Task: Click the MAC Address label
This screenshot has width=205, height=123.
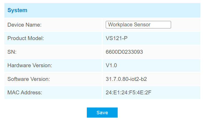Action: click(x=25, y=93)
